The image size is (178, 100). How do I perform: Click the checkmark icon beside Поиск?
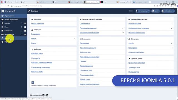(75, 39)
